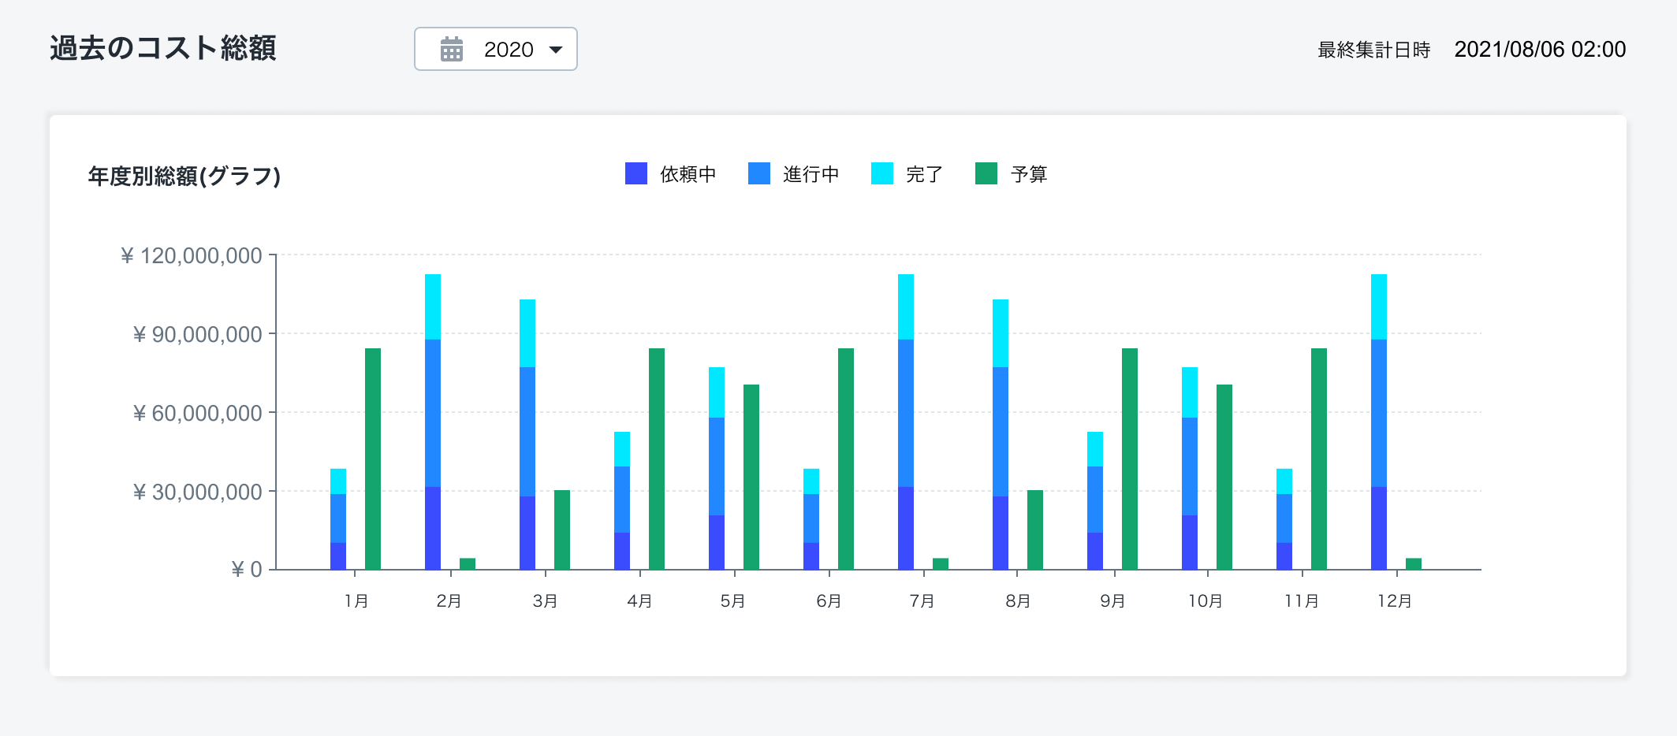Click the calendar icon in year selector
The height and width of the screenshot is (736, 1677).
coord(451,50)
